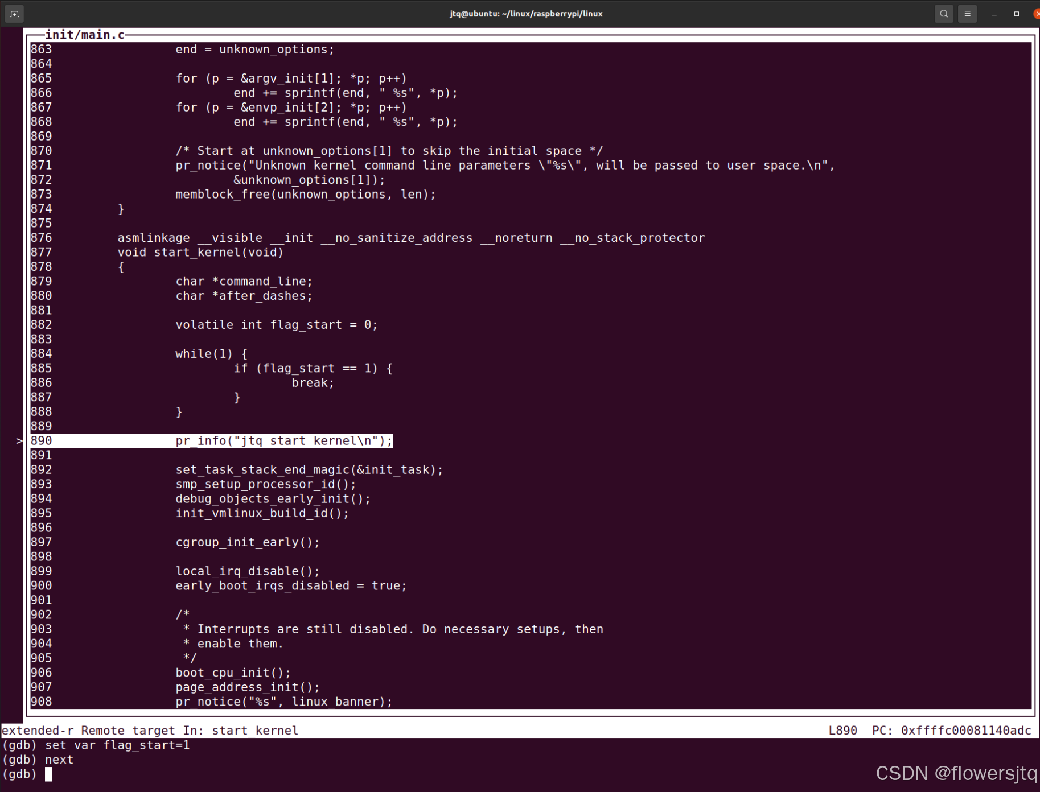Image resolution: width=1040 pixels, height=792 pixels.
Task: Click line number 876
Action: click(41, 238)
